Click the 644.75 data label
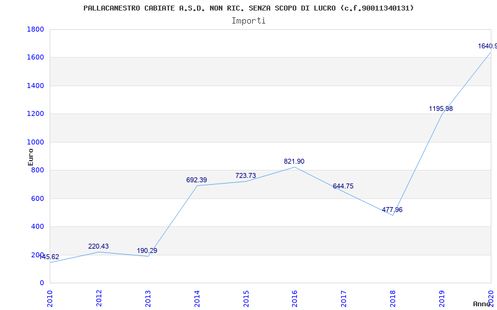The image size is (497, 310). tap(343, 187)
